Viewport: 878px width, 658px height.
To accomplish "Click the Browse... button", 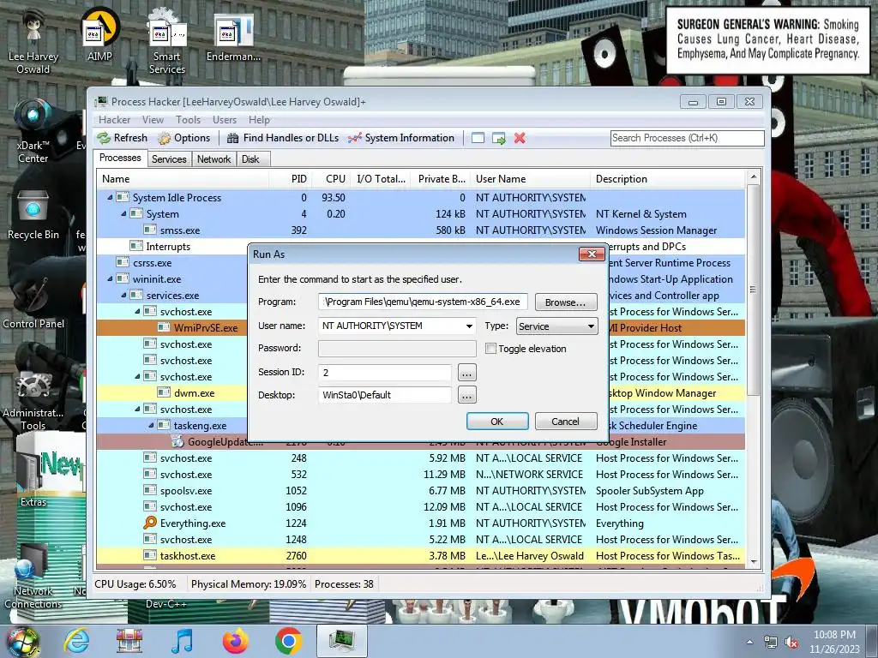I will (566, 302).
